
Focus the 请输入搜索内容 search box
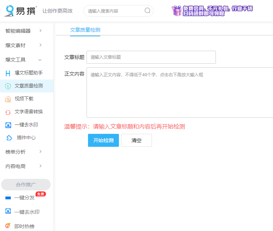119,11
